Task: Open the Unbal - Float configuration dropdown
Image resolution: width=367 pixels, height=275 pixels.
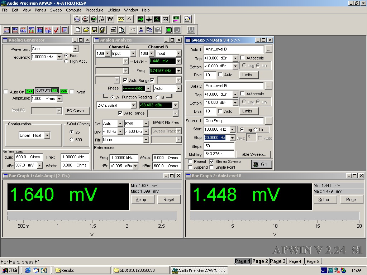Action: [x=47, y=135]
